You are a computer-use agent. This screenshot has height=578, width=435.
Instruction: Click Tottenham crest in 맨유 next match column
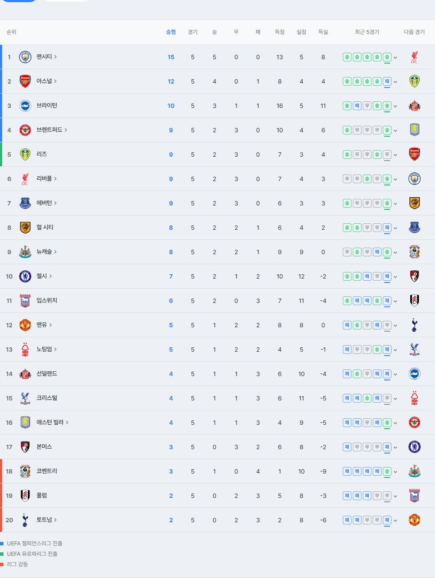pyautogui.click(x=415, y=325)
